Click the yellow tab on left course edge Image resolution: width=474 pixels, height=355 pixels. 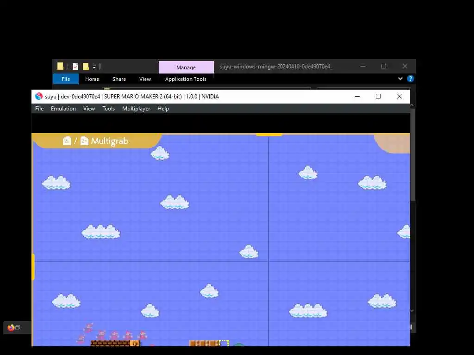[x=33, y=267]
